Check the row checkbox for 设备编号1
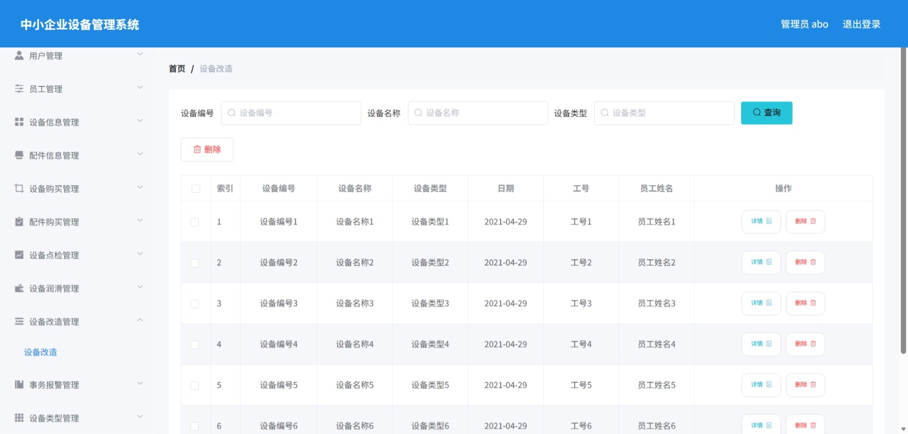This screenshot has height=434, width=908. coord(195,222)
